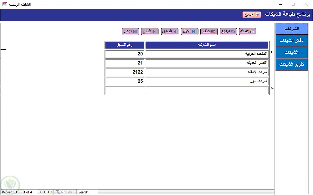Open the الشركات companies tab
The width and height of the screenshot is (313, 195).
point(292,29)
